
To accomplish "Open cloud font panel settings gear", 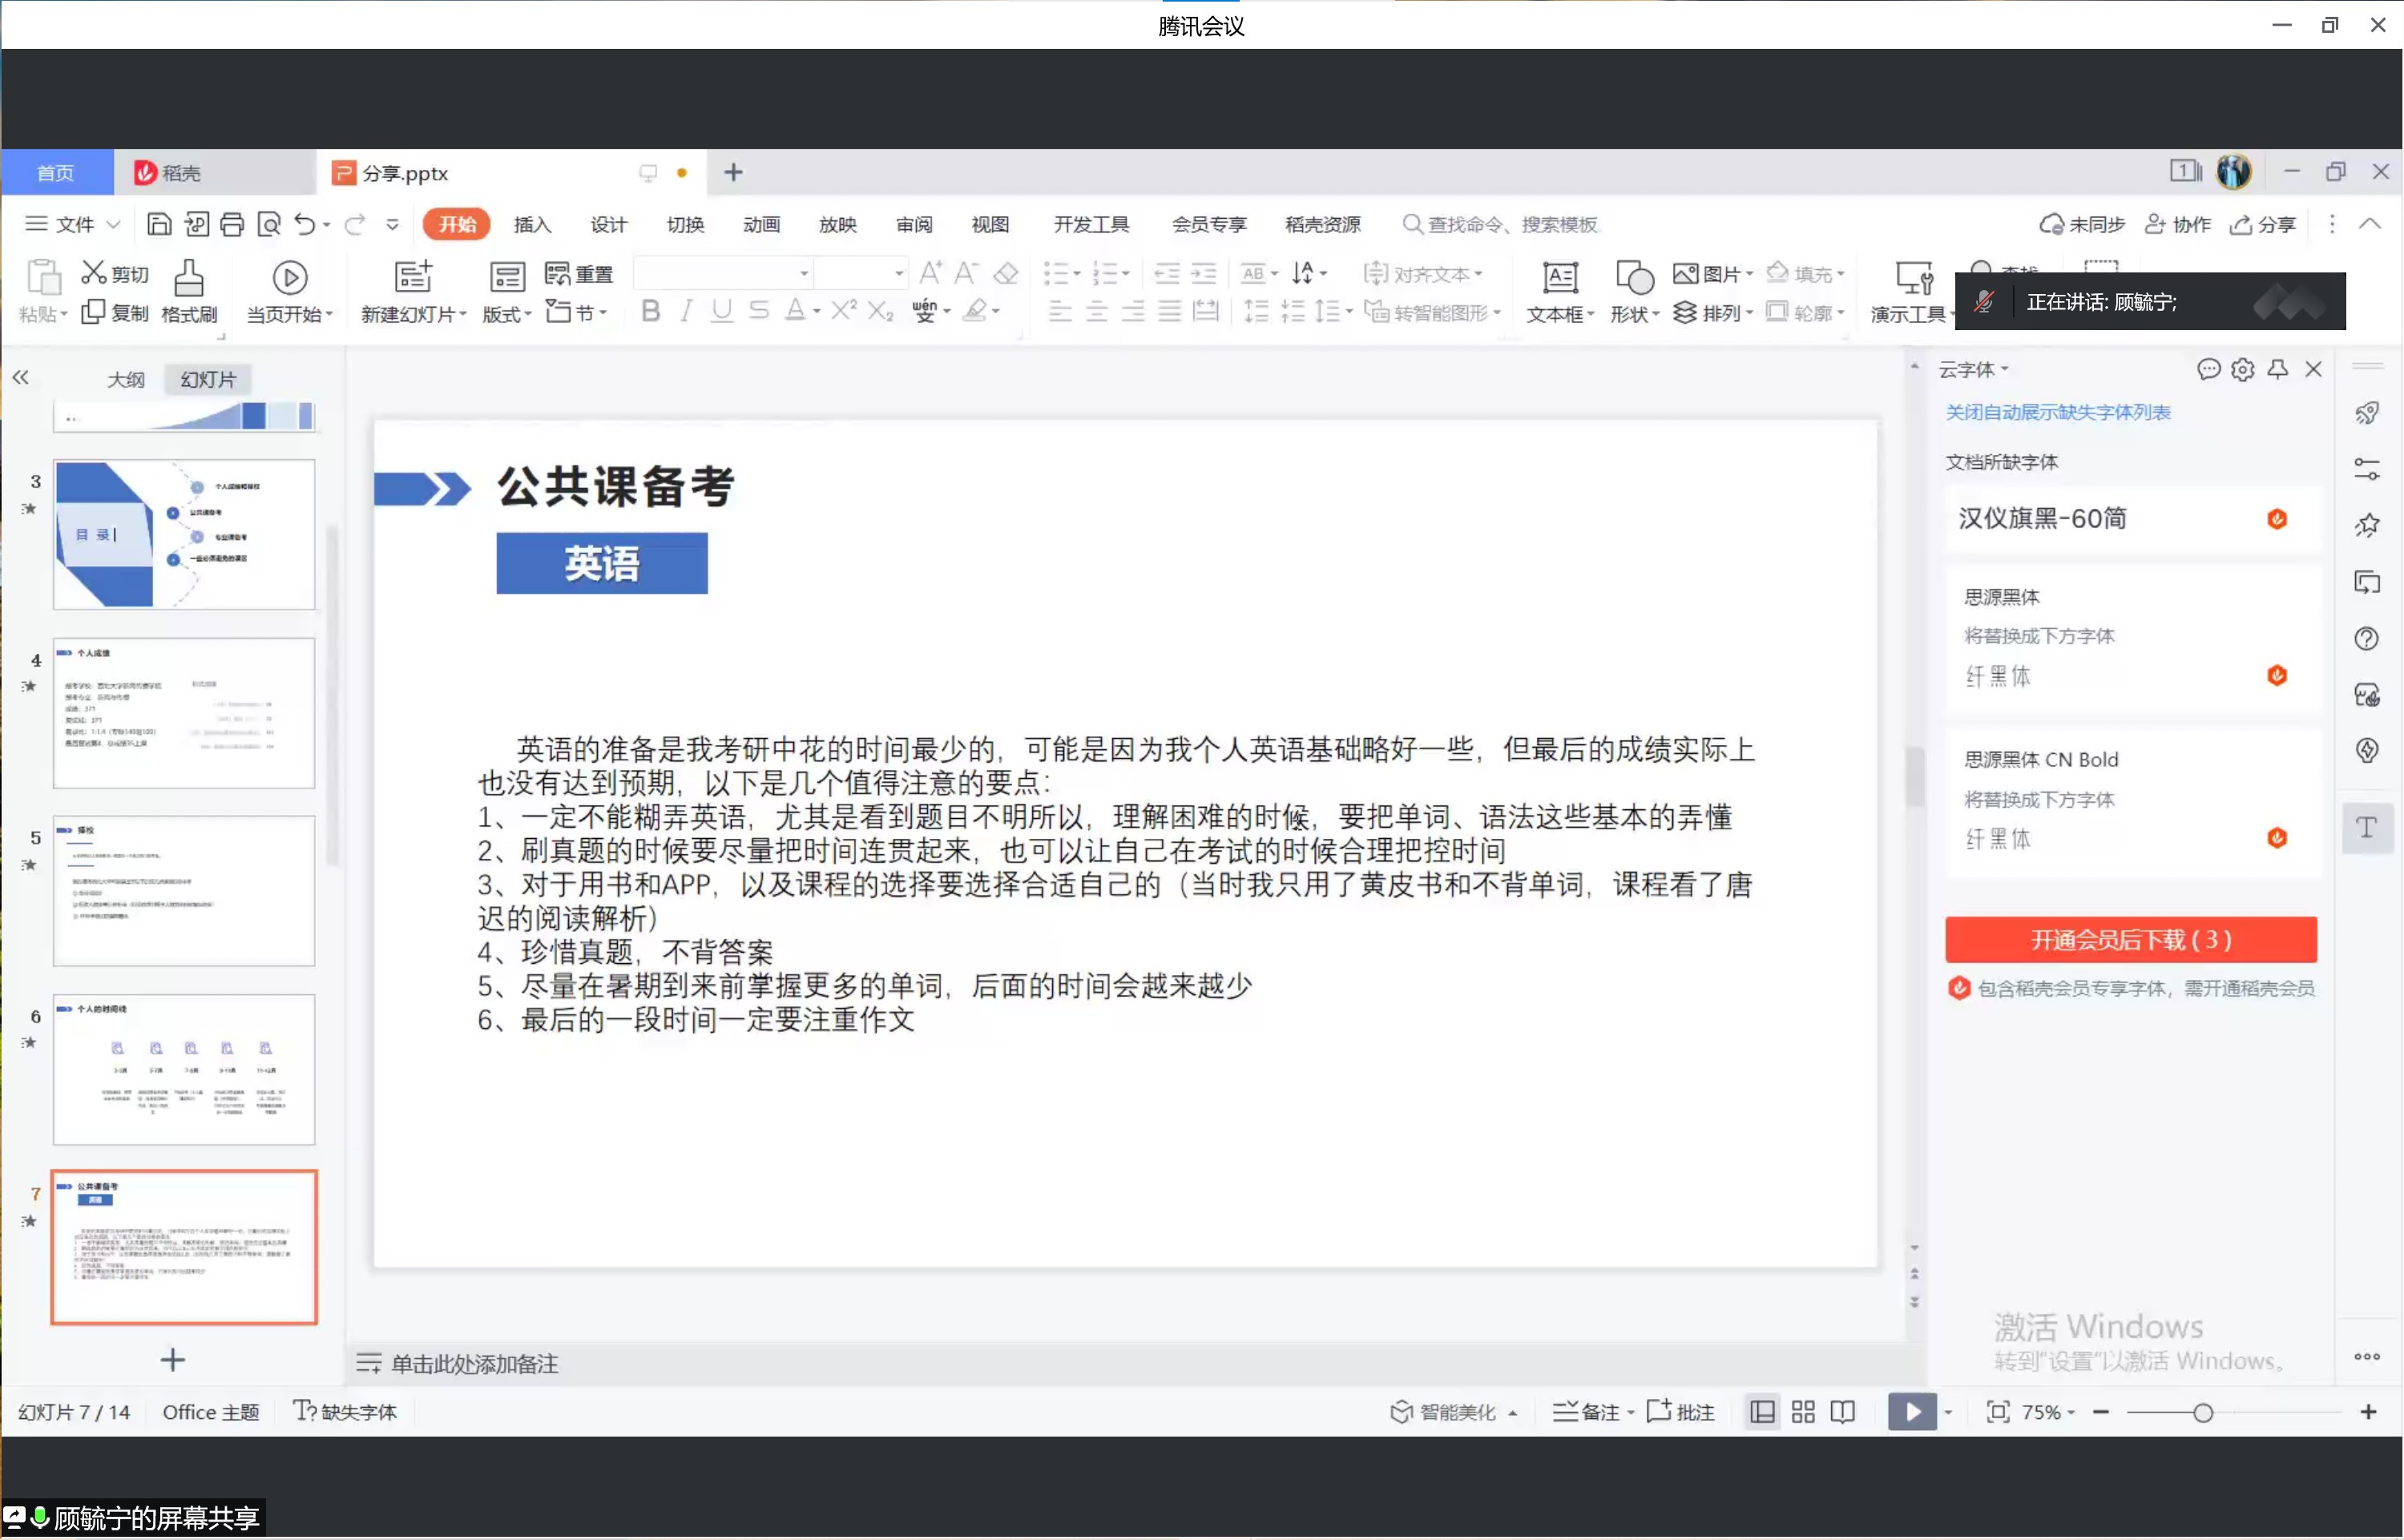I will click(2242, 370).
